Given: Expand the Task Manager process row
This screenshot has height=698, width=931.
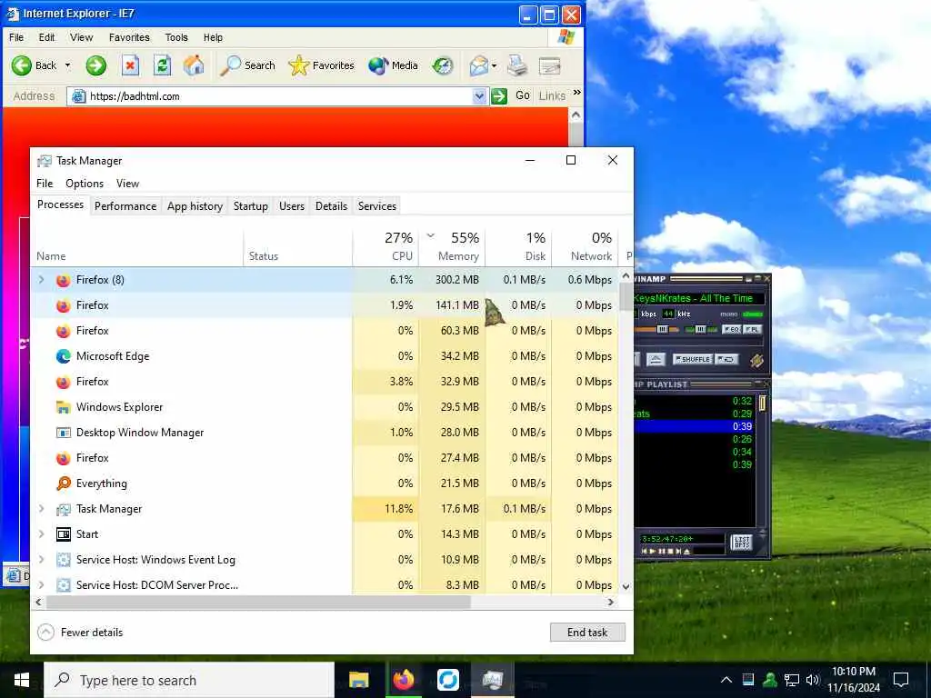Looking at the screenshot, I should click(41, 509).
